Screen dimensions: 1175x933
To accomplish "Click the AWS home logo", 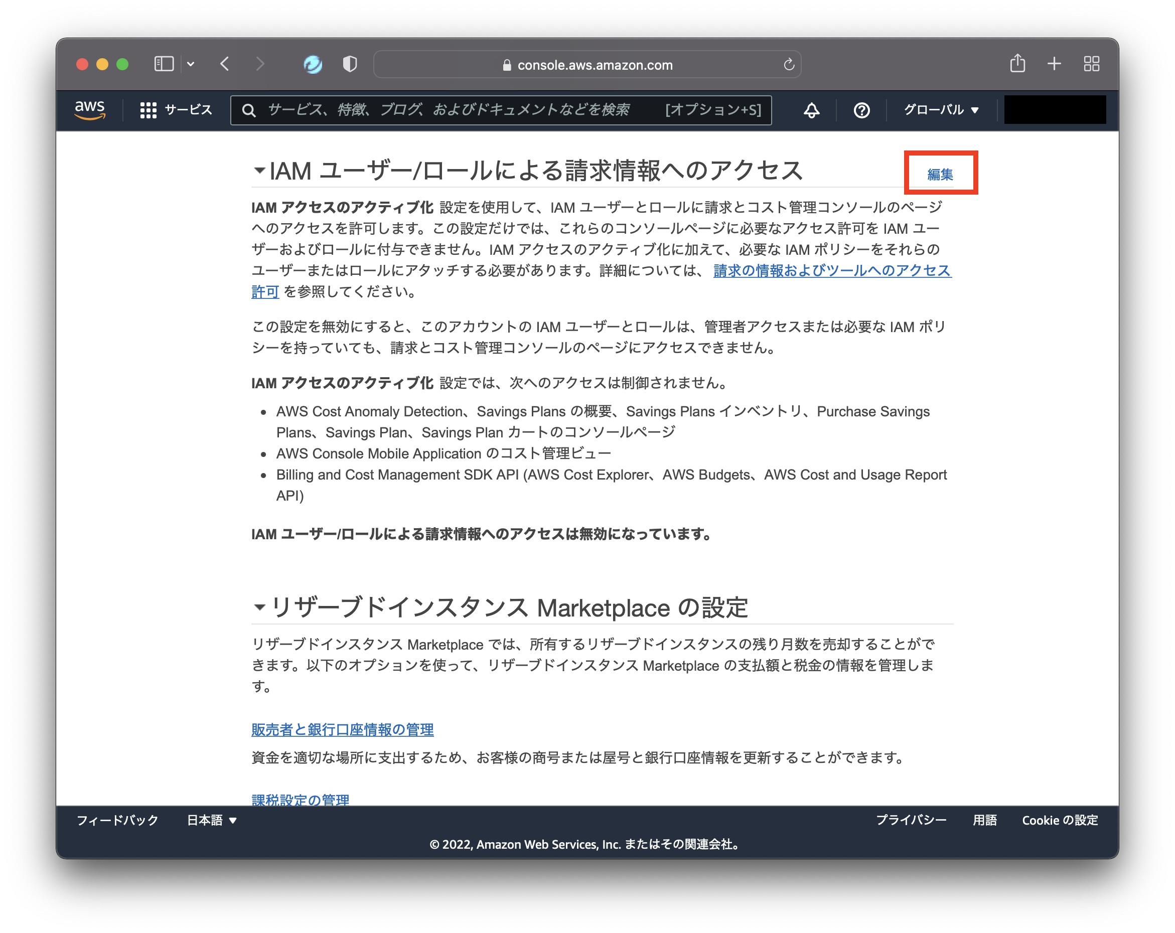I will (x=90, y=109).
